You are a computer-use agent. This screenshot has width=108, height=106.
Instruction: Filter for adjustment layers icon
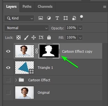(49, 18)
